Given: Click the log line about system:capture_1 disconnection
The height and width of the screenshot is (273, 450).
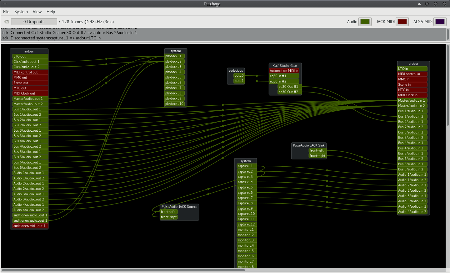Looking at the screenshot, I should (x=51, y=38).
